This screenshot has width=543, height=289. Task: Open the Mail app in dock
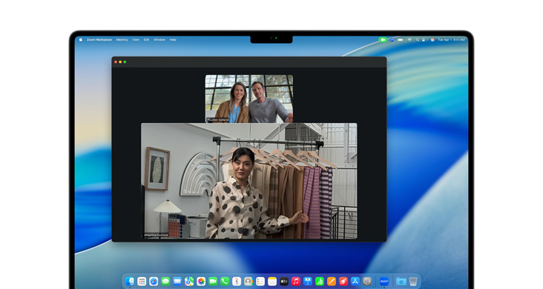pyautogui.click(x=177, y=282)
